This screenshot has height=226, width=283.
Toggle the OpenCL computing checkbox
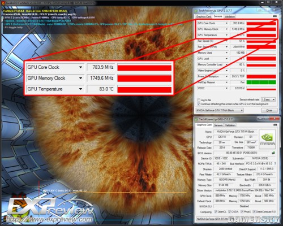point(216,212)
